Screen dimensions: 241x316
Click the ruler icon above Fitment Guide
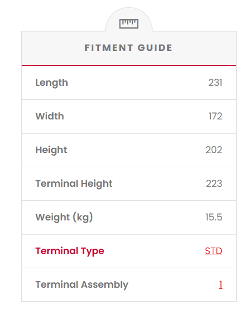click(x=129, y=24)
